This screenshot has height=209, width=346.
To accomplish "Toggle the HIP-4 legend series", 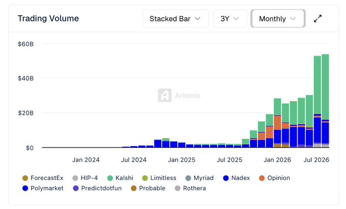I will (85, 178).
